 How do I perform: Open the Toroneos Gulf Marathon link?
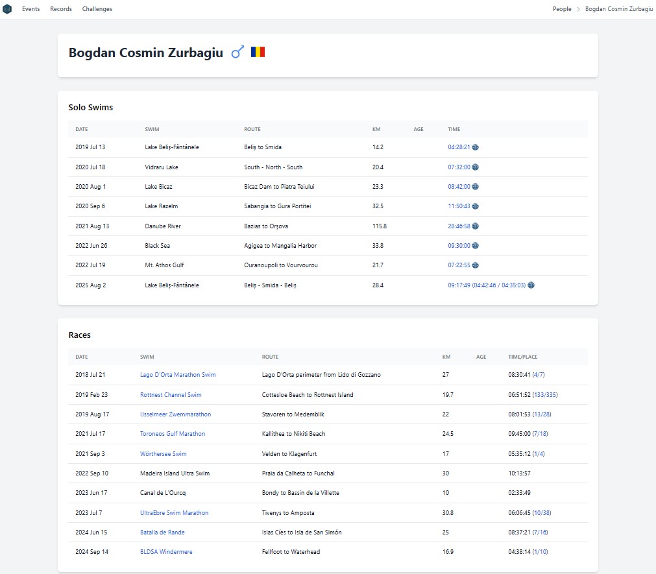pyautogui.click(x=173, y=434)
